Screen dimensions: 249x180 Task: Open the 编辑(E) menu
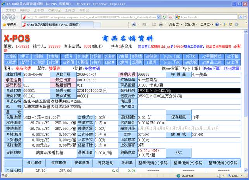24,10
